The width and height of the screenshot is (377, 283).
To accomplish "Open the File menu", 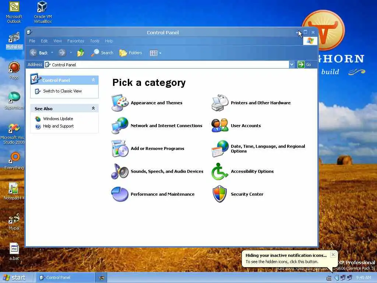I will coord(32,41).
